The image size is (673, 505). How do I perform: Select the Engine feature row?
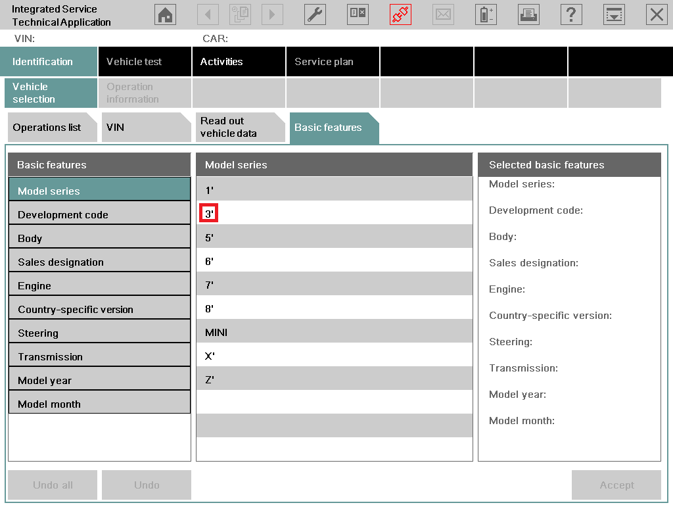click(100, 284)
